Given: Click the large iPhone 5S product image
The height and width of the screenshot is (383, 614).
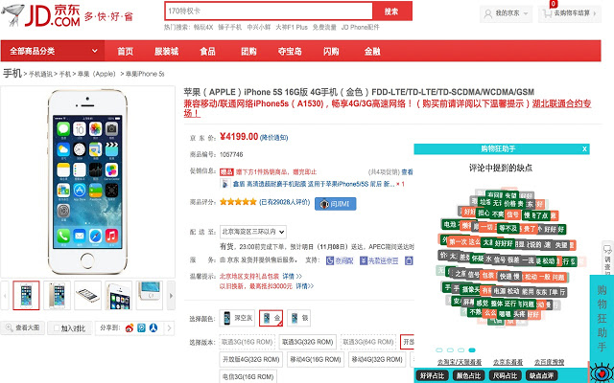Looking at the screenshot, I should pyautogui.click(x=87, y=182).
